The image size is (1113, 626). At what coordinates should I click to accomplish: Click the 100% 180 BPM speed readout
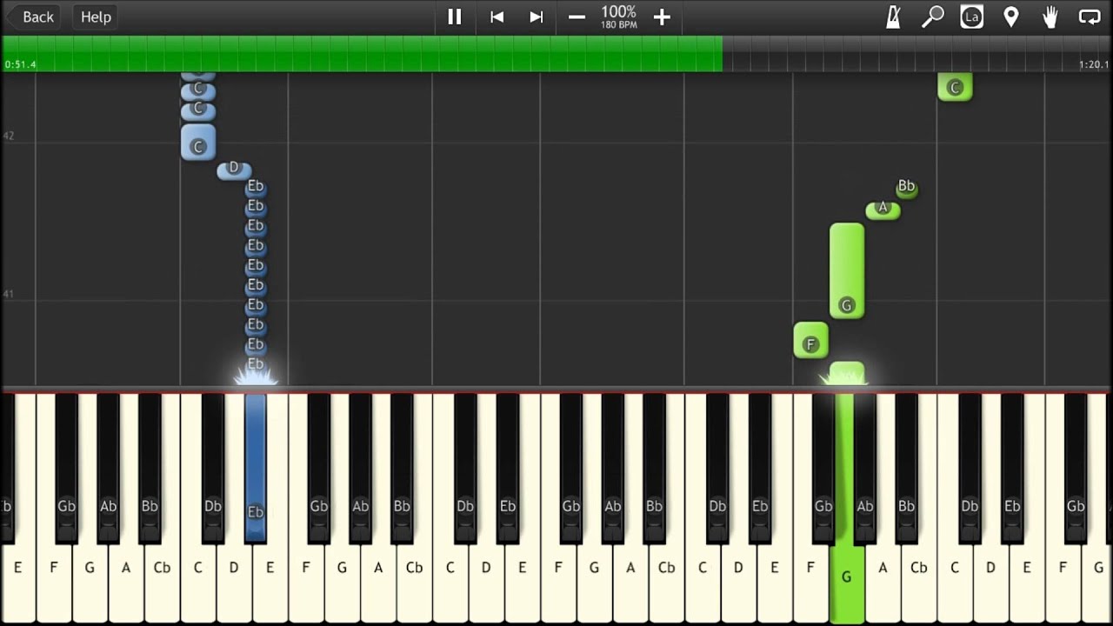pyautogui.click(x=619, y=17)
